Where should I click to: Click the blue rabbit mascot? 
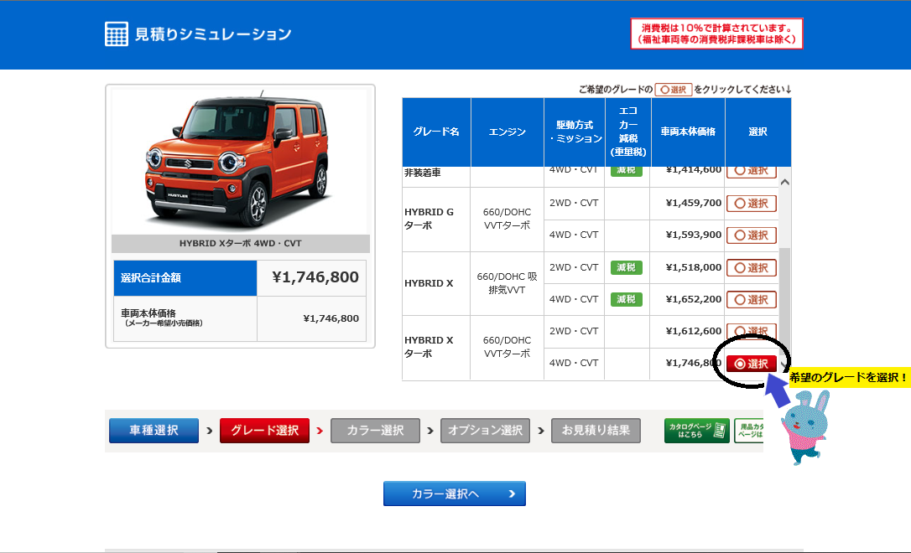coord(805,427)
